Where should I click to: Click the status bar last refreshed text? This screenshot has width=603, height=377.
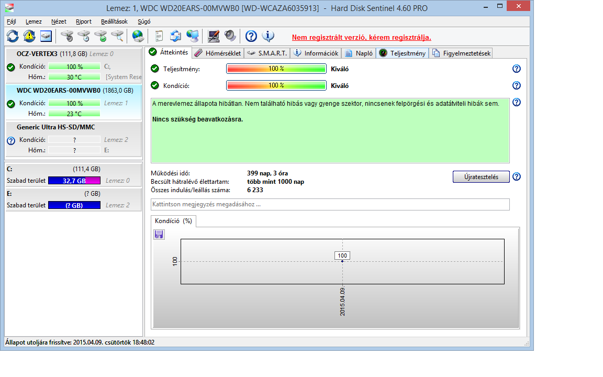[80, 342]
